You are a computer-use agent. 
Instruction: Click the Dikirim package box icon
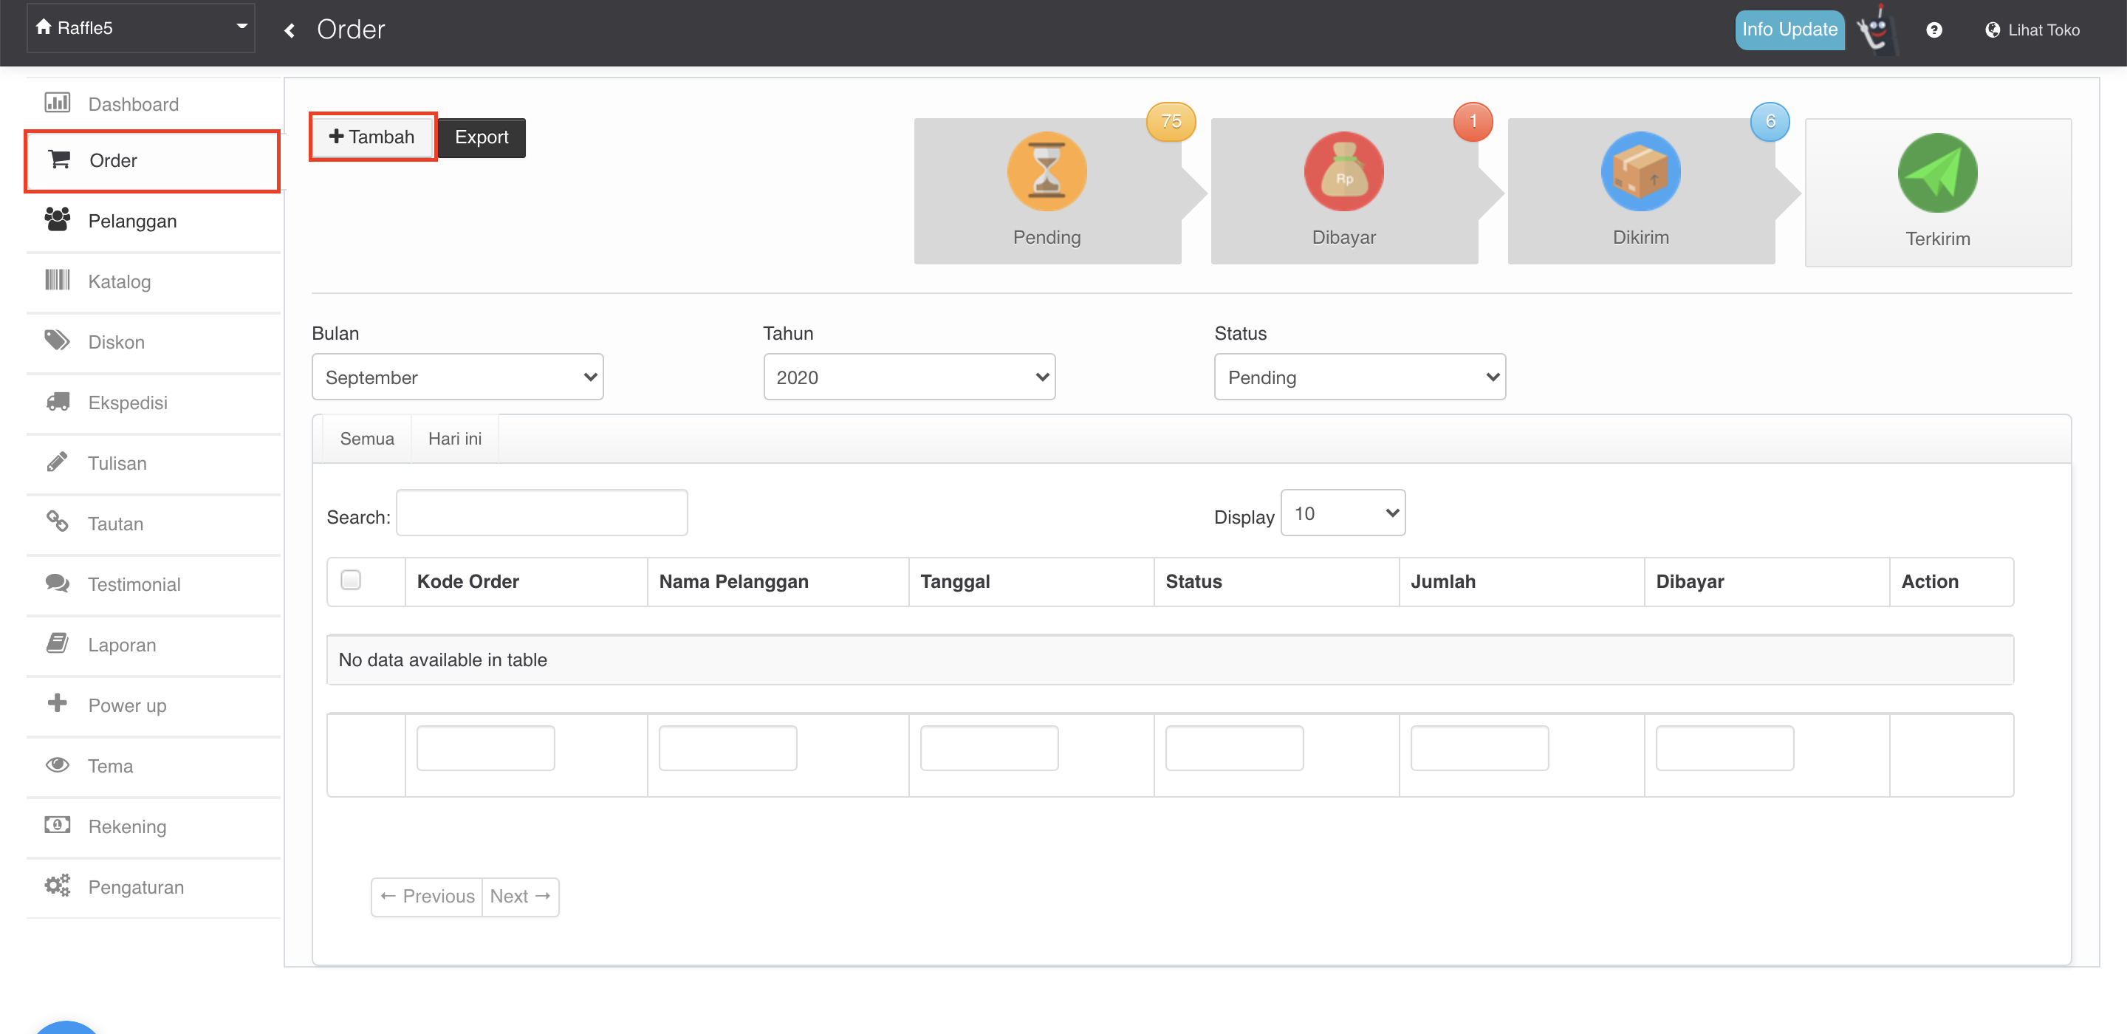[1640, 172]
